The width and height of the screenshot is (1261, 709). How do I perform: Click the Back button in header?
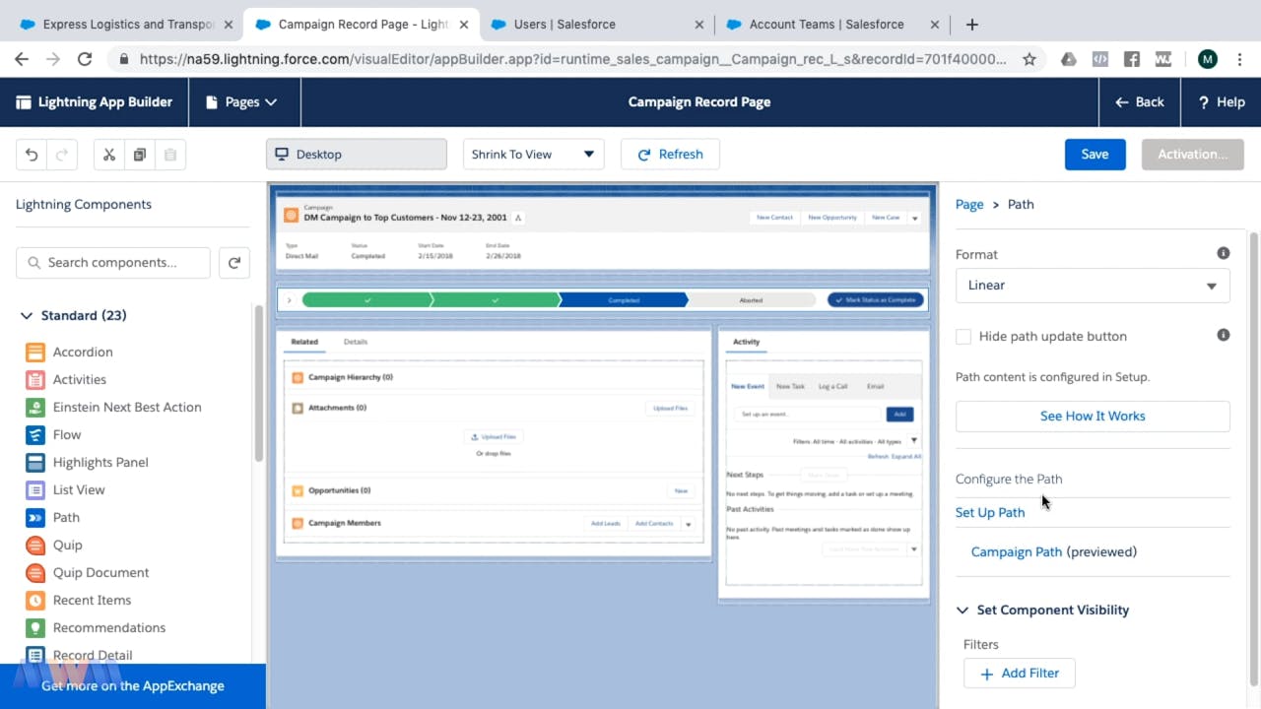click(1139, 101)
